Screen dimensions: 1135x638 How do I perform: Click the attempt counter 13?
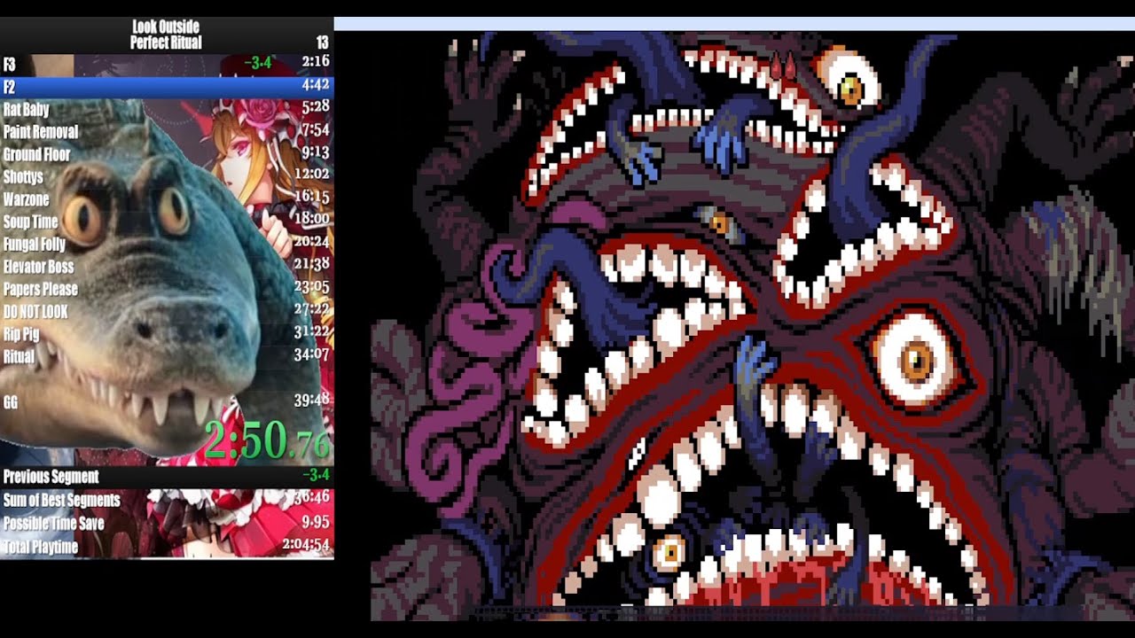322,42
